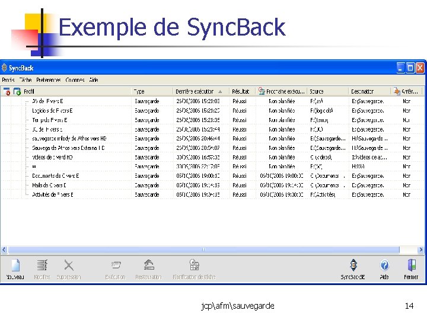Screen dimensions: 427x320
Task: Click the Restauration icon
Action: (x=149, y=265)
